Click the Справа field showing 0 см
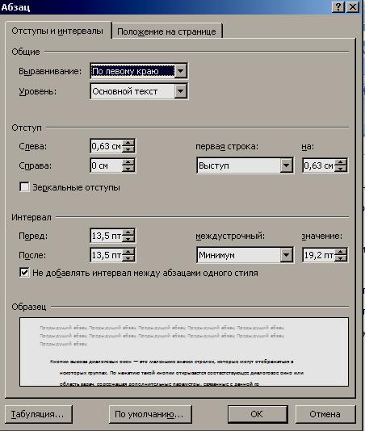Screen dimensions: 365x431 (x=107, y=165)
